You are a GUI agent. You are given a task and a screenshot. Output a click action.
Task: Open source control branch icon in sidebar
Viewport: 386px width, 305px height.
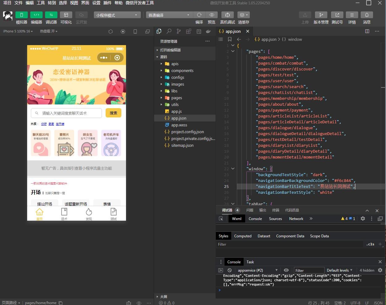[x=179, y=31]
